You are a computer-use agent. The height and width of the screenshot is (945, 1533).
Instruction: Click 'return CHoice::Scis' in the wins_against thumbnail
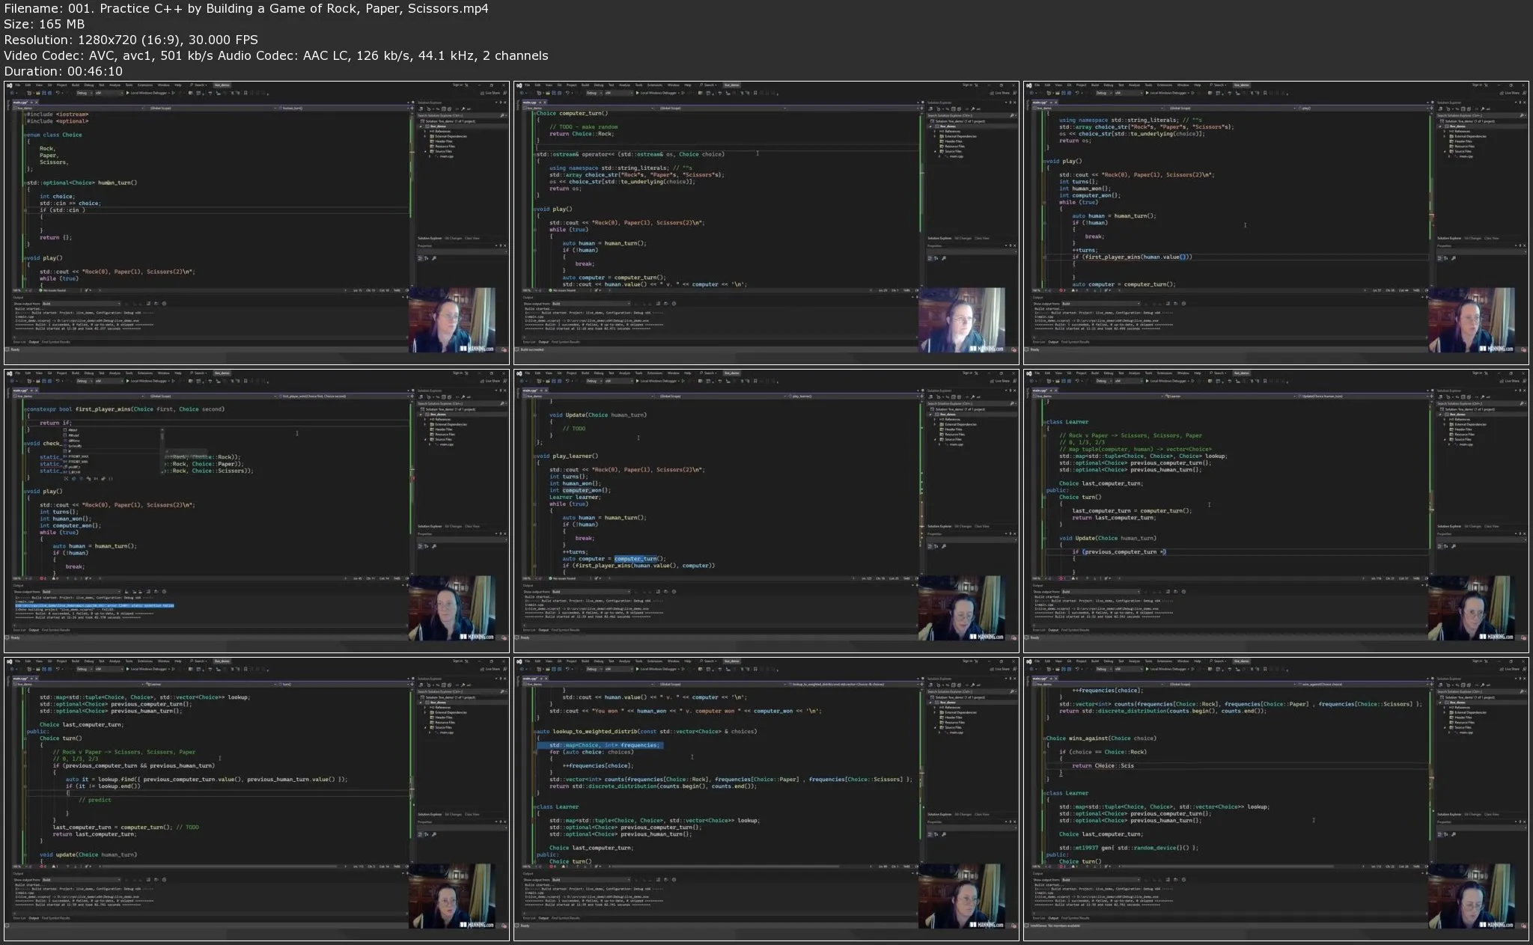click(1103, 765)
